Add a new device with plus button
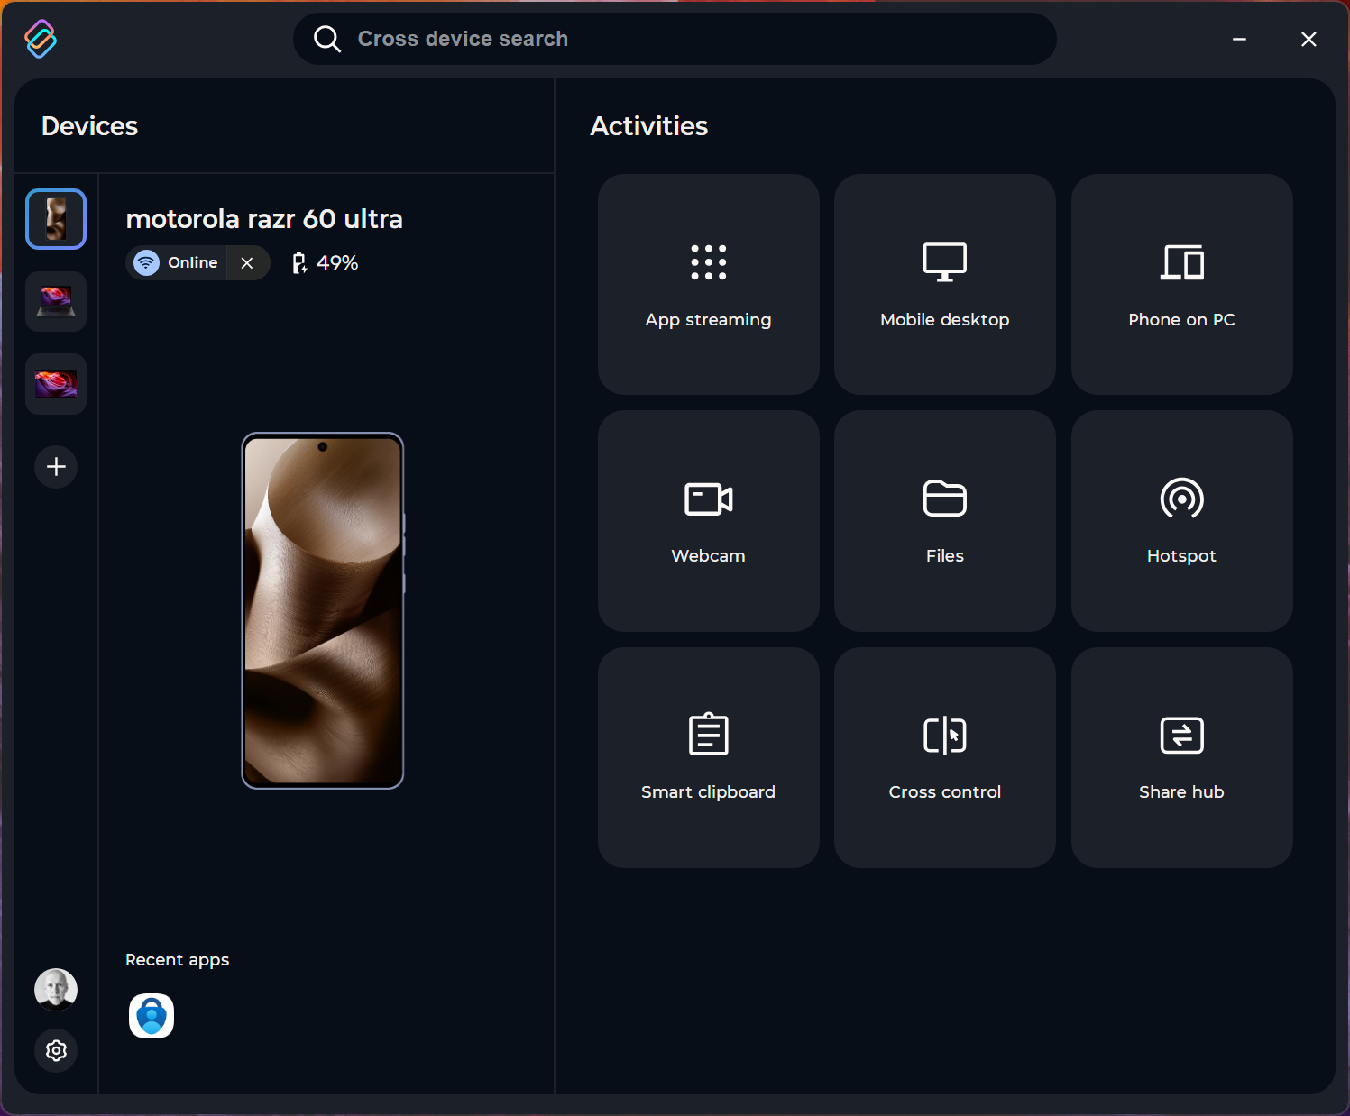Viewport: 1350px width, 1116px height. 56,467
